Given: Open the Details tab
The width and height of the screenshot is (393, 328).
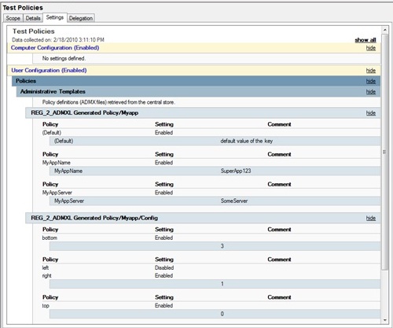Looking at the screenshot, I should coord(33,18).
